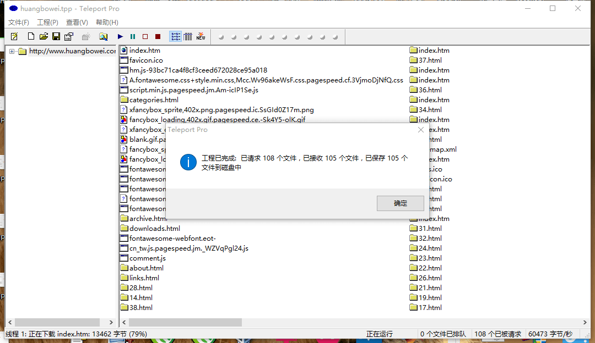Viewport: 595px width, 343px height.
Task: Select the 17.html folder
Action: pyautogui.click(x=430, y=307)
